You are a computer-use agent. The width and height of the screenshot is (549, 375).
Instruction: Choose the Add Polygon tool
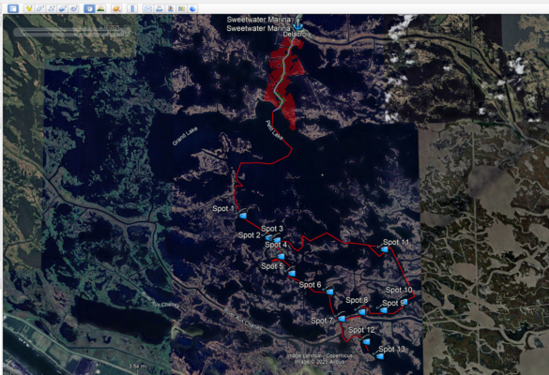[x=40, y=8]
